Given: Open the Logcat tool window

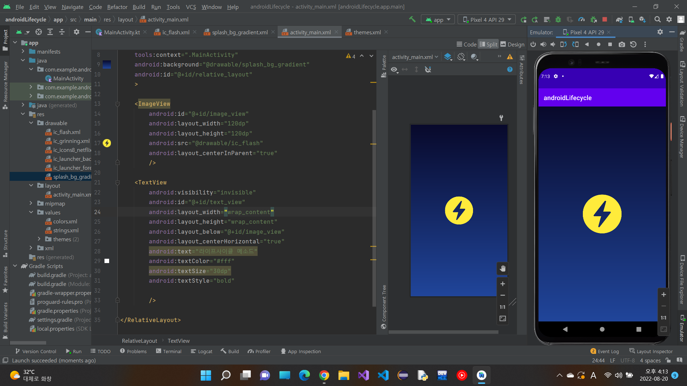Looking at the screenshot, I should pyautogui.click(x=201, y=351).
